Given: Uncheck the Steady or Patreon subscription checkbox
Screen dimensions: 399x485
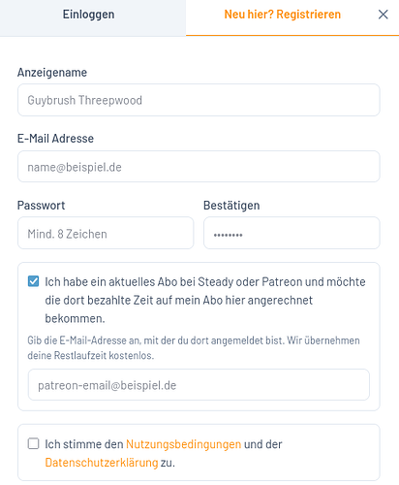Looking at the screenshot, I should (x=33, y=281).
